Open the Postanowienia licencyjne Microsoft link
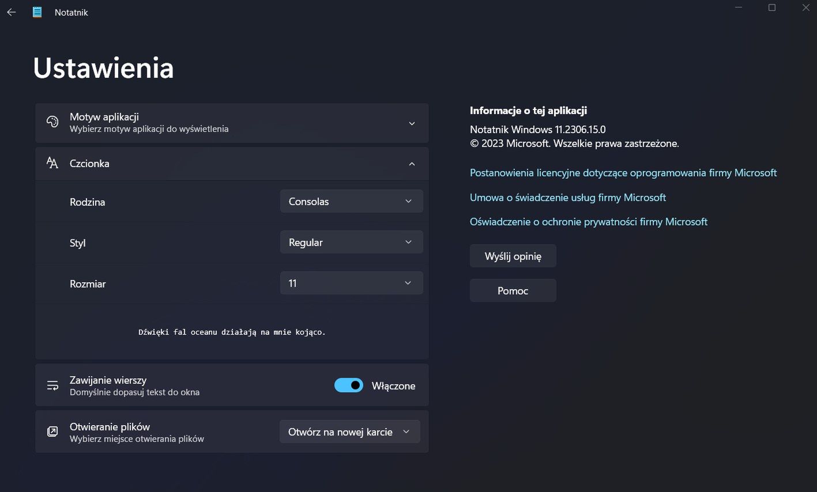817x492 pixels. pos(623,173)
